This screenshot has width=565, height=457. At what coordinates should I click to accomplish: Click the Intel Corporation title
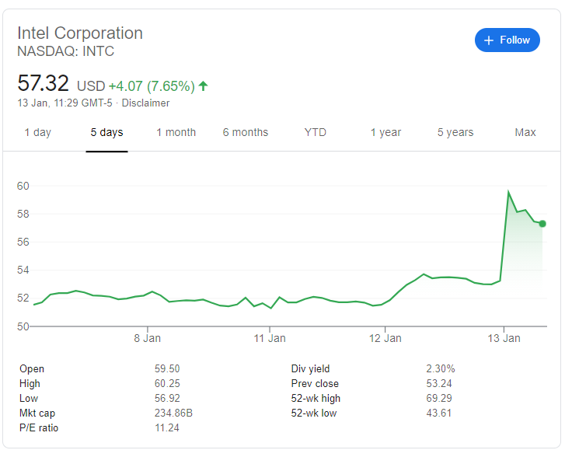[80, 33]
